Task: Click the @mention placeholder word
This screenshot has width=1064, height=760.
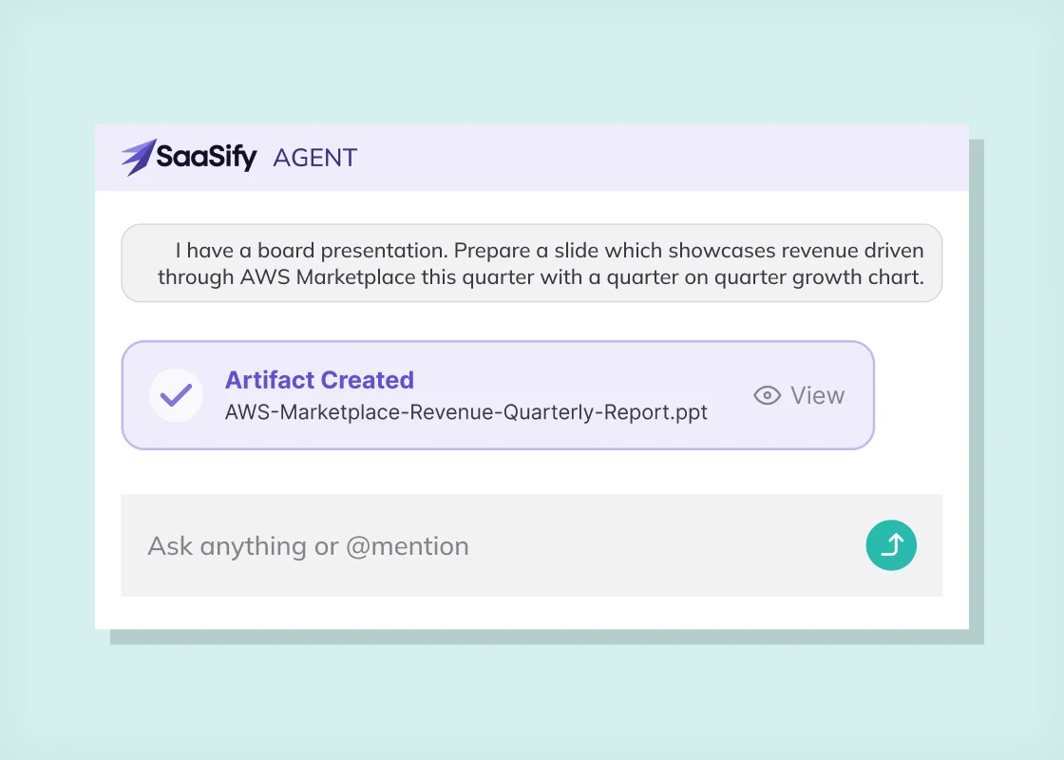Action: point(408,546)
